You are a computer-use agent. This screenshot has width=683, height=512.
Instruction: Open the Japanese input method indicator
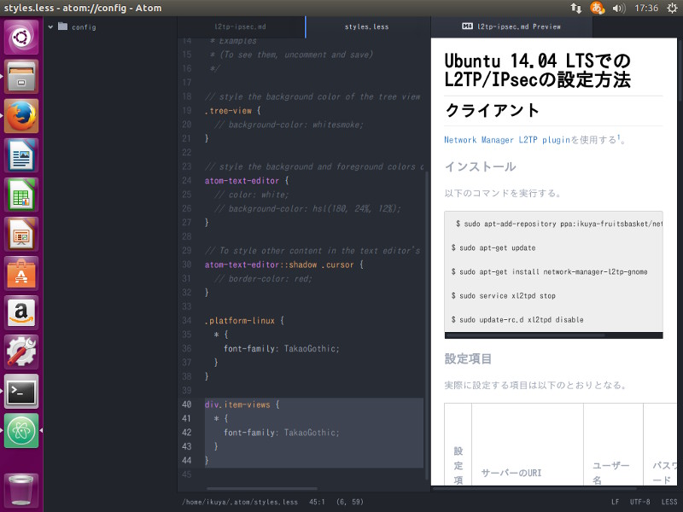pos(598,8)
